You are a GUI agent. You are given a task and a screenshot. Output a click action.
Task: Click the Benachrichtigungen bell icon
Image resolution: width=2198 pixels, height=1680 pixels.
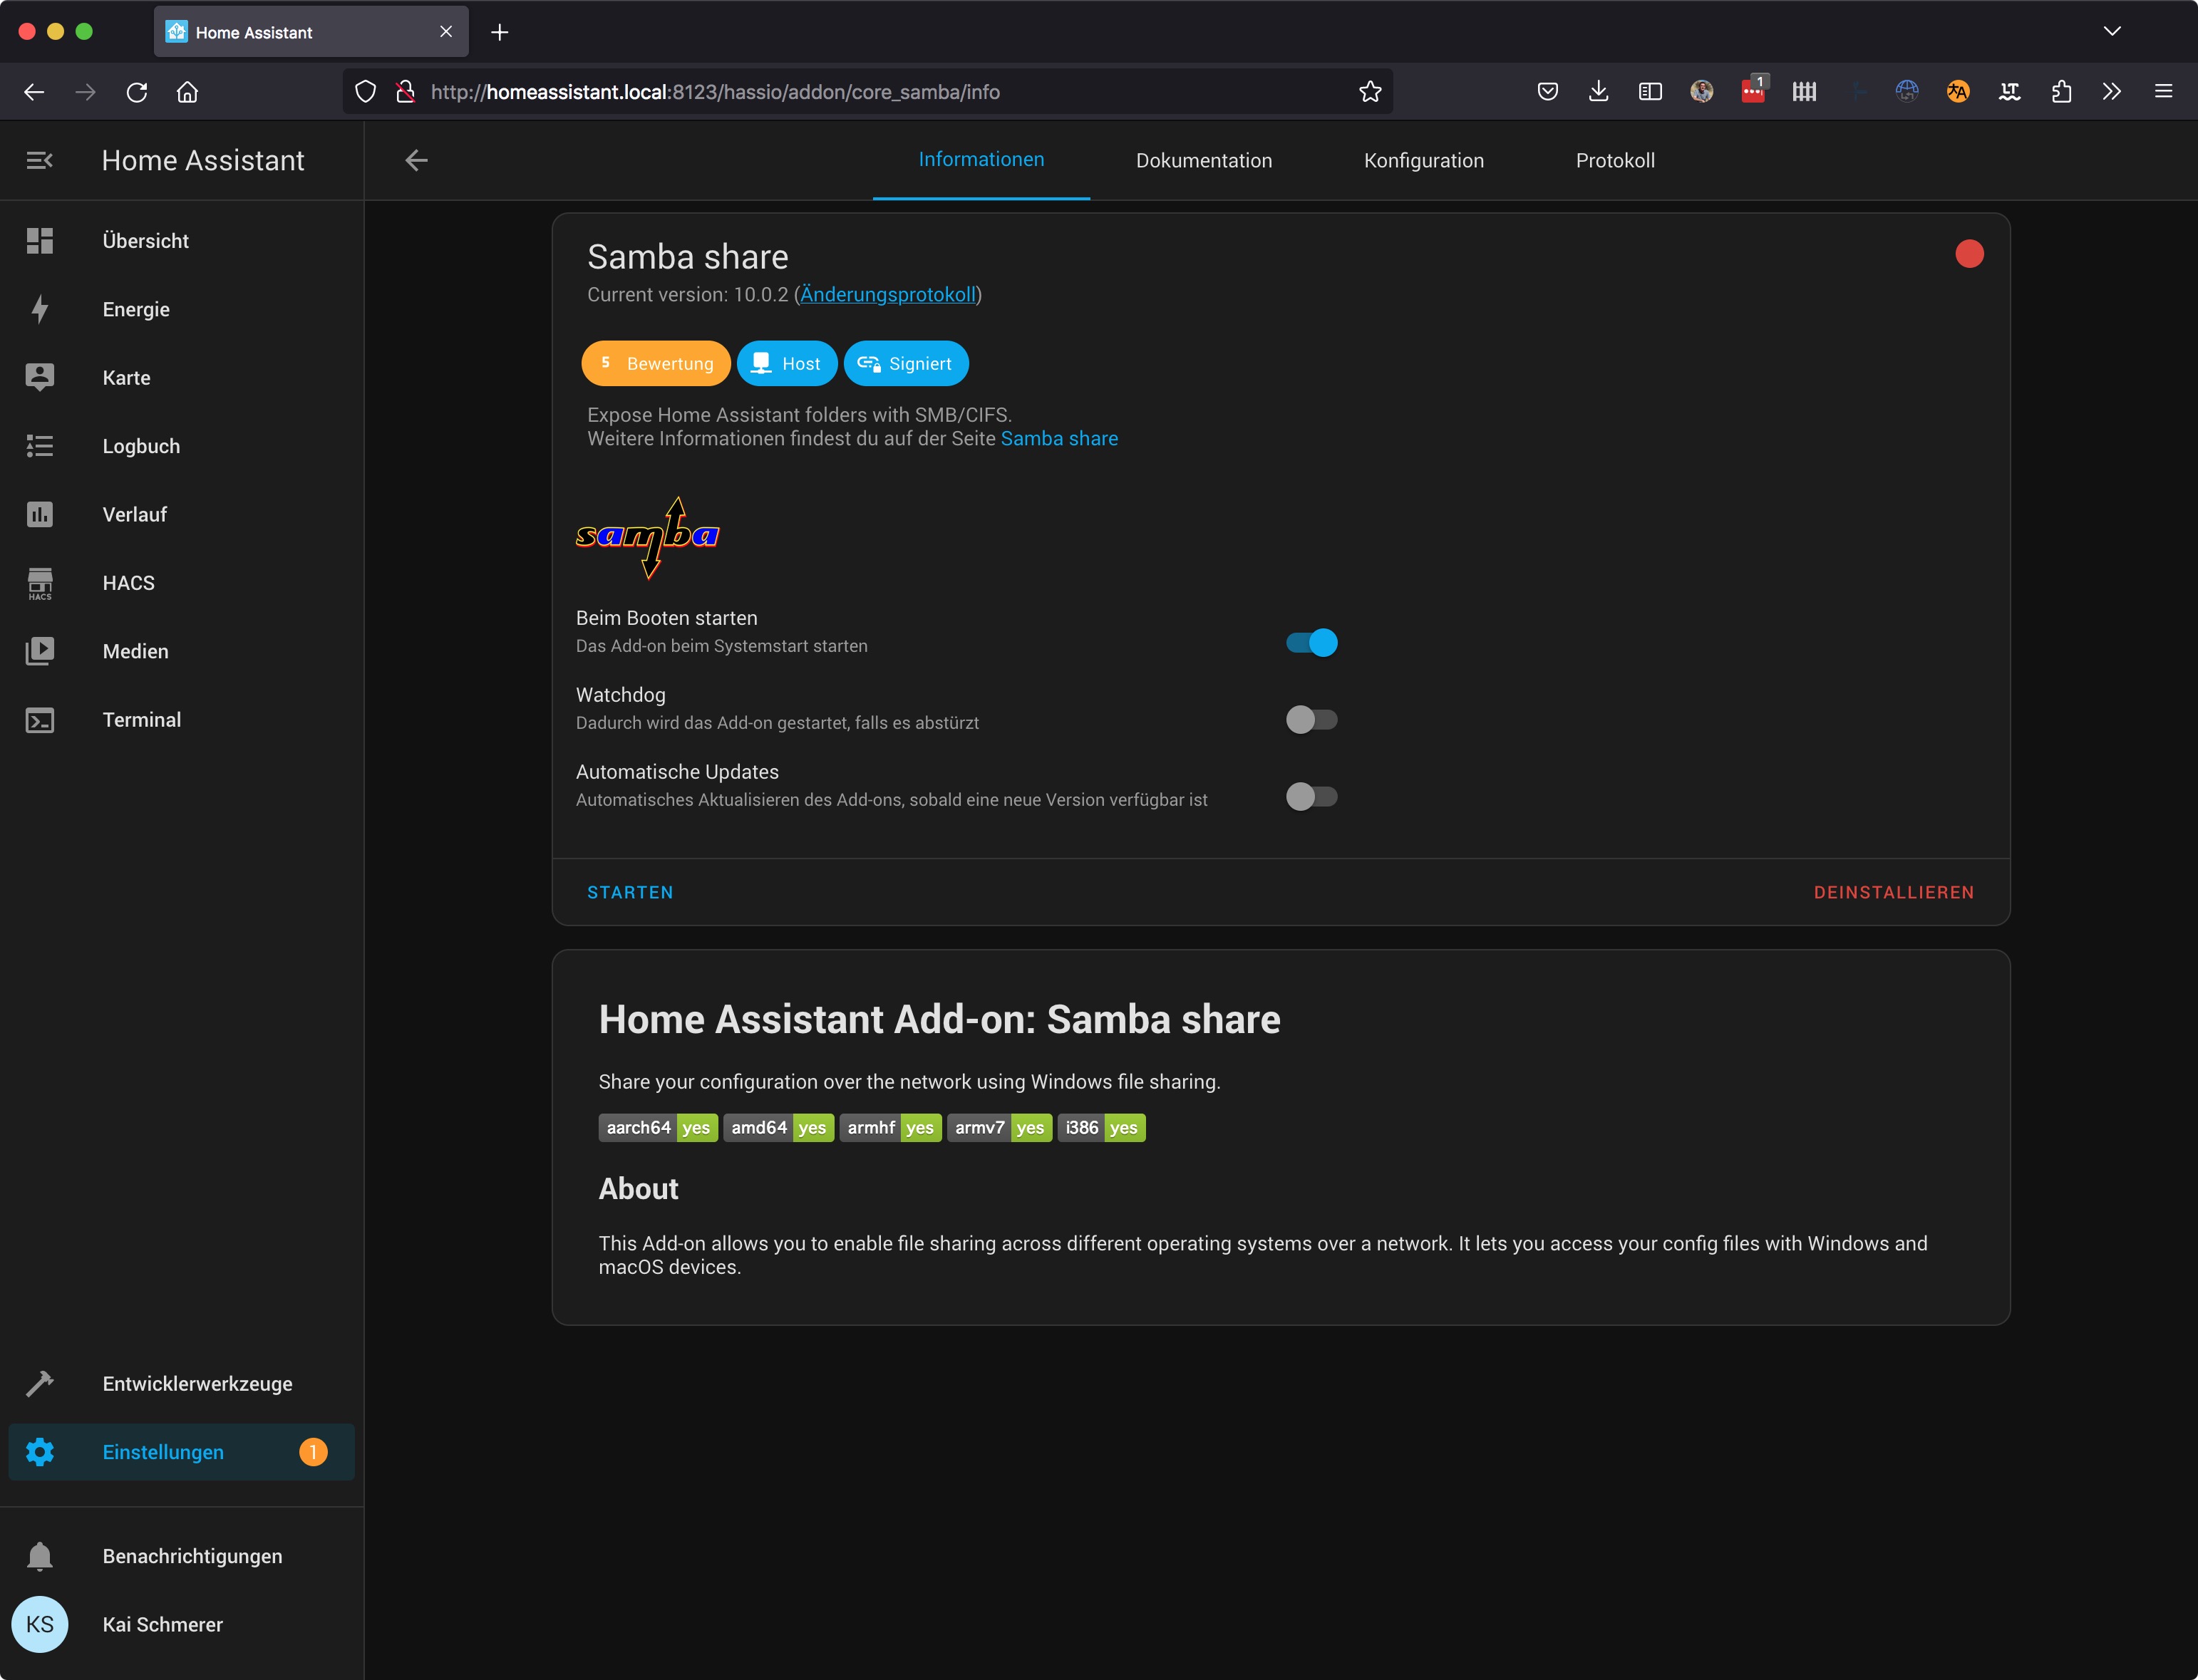point(39,1556)
